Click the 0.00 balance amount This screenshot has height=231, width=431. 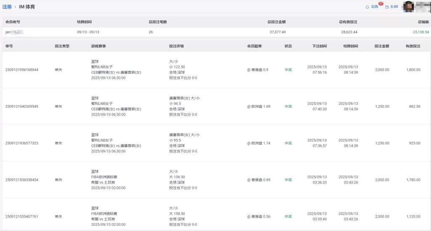point(394,7)
